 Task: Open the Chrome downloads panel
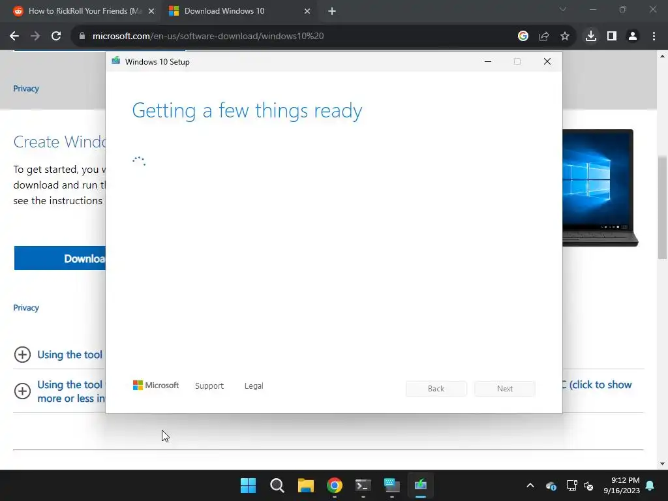coord(591,37)
